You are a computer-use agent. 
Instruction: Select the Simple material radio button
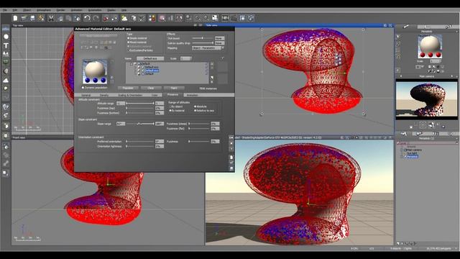129,38
